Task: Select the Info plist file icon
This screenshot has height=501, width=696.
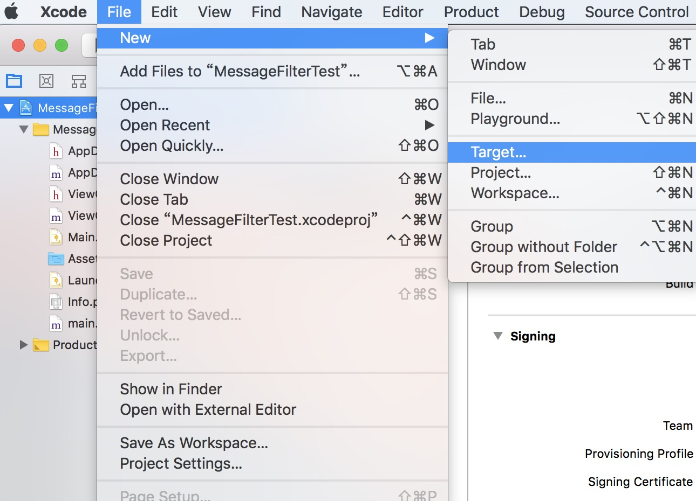Action: (x=56, y=302)
